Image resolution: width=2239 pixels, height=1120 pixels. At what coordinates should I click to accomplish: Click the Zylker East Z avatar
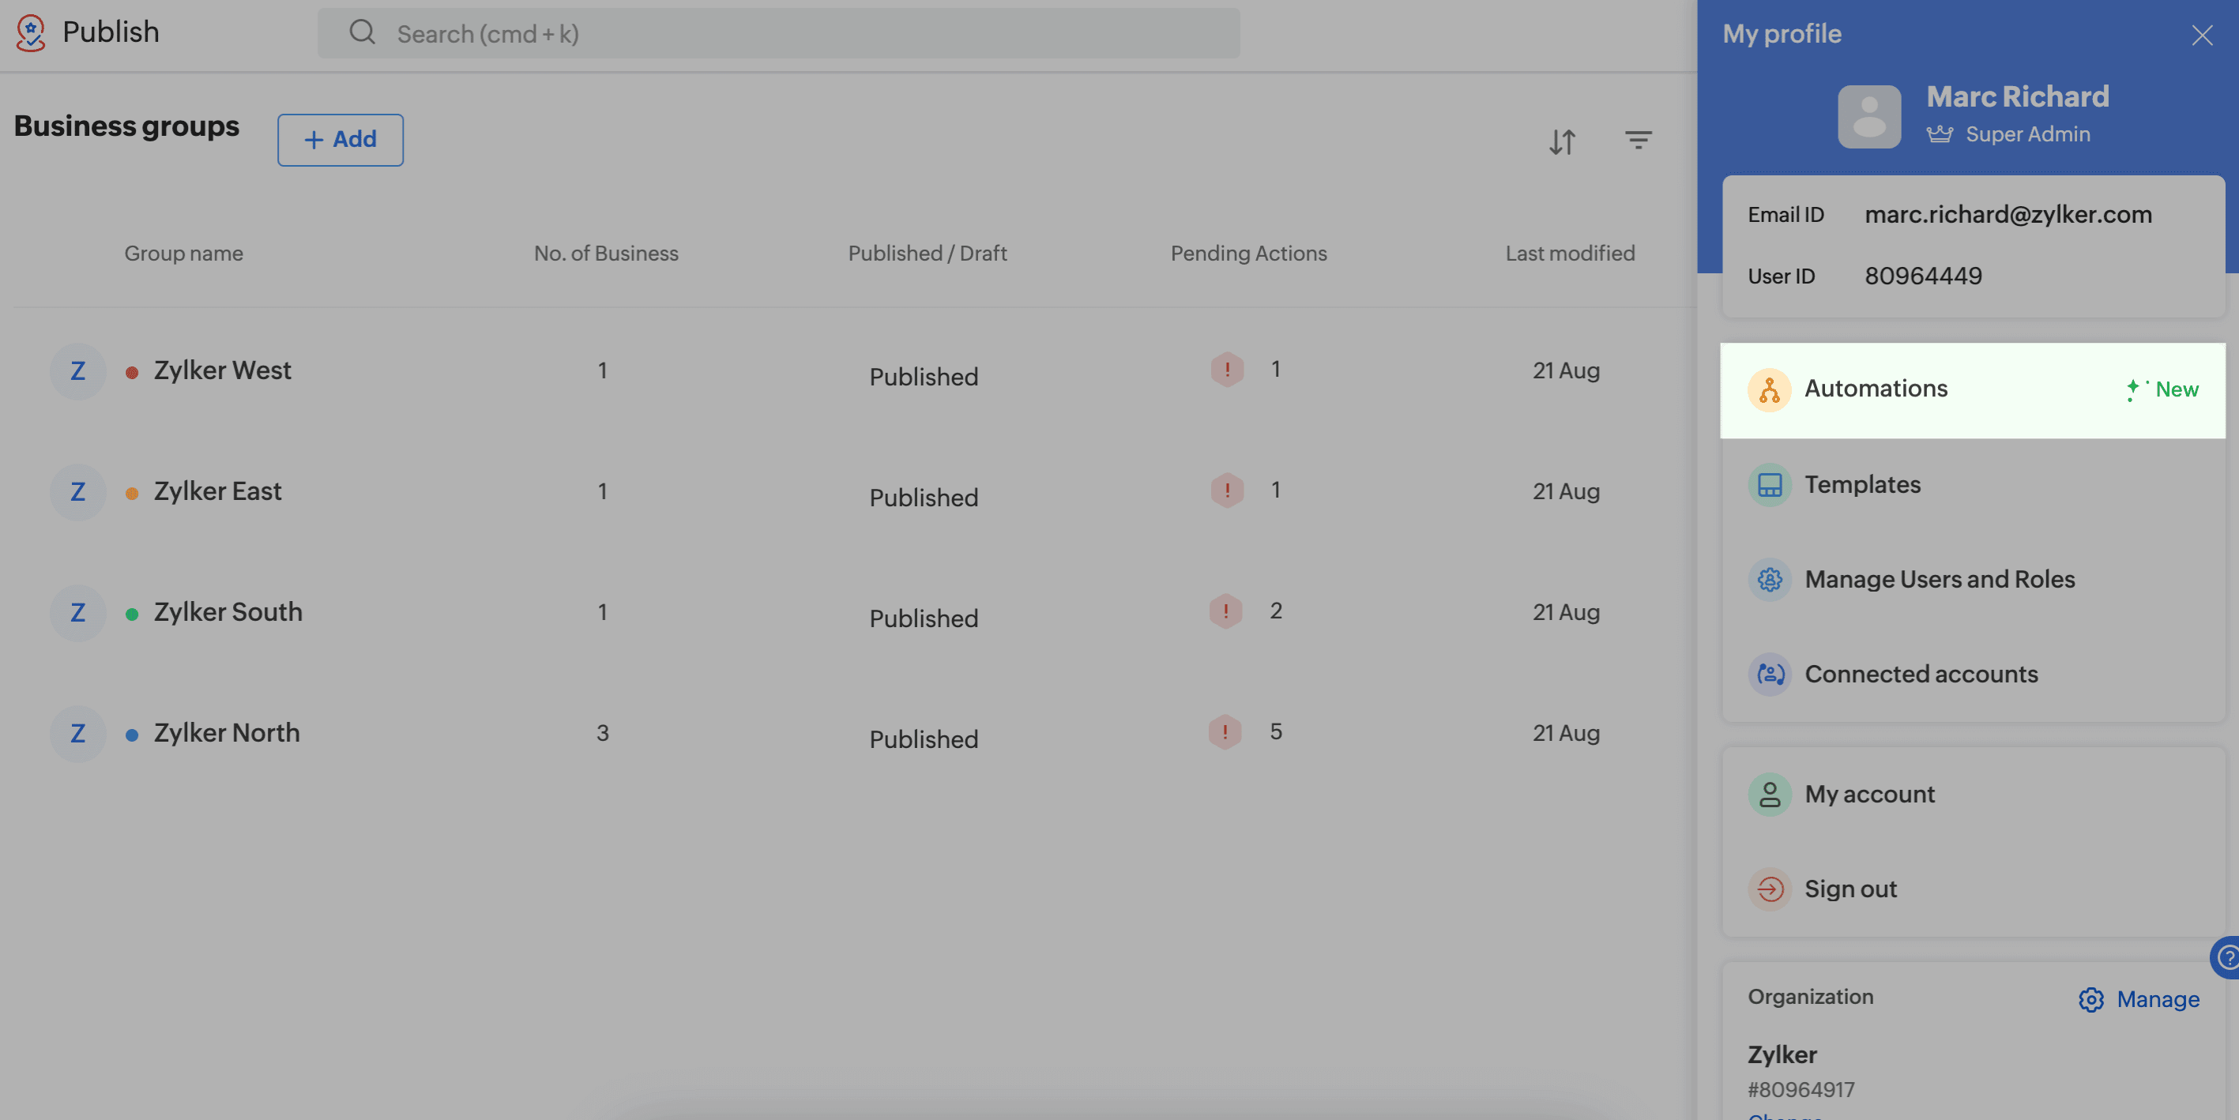point(78,492)
